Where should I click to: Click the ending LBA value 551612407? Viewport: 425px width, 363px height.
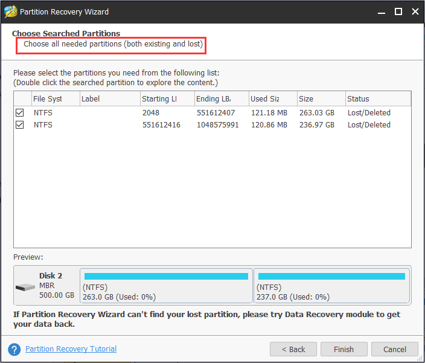(216, 113)
